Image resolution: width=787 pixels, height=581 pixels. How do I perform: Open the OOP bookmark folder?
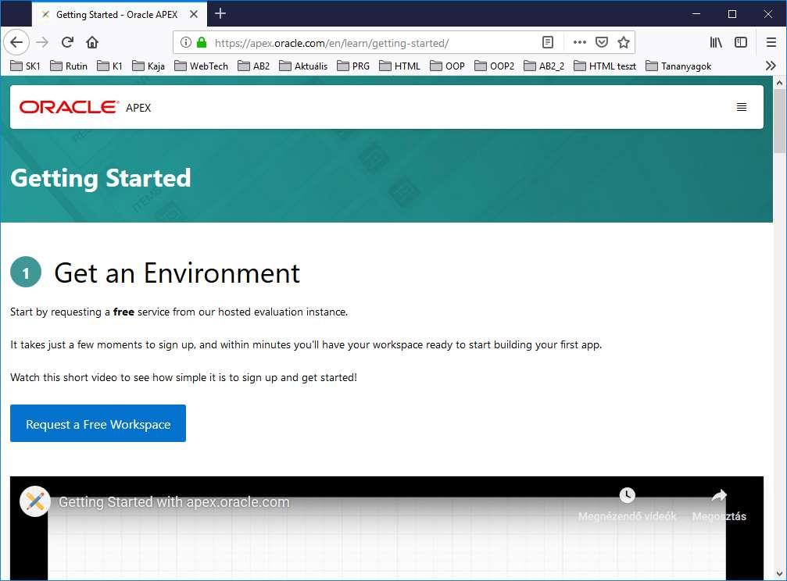[x=448, y=66]
